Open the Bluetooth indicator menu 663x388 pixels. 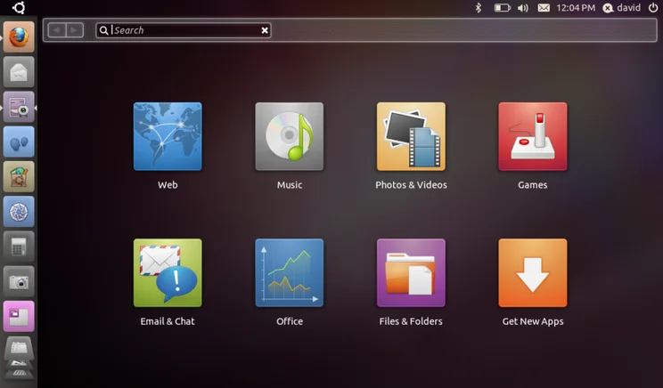pos(479,8)
